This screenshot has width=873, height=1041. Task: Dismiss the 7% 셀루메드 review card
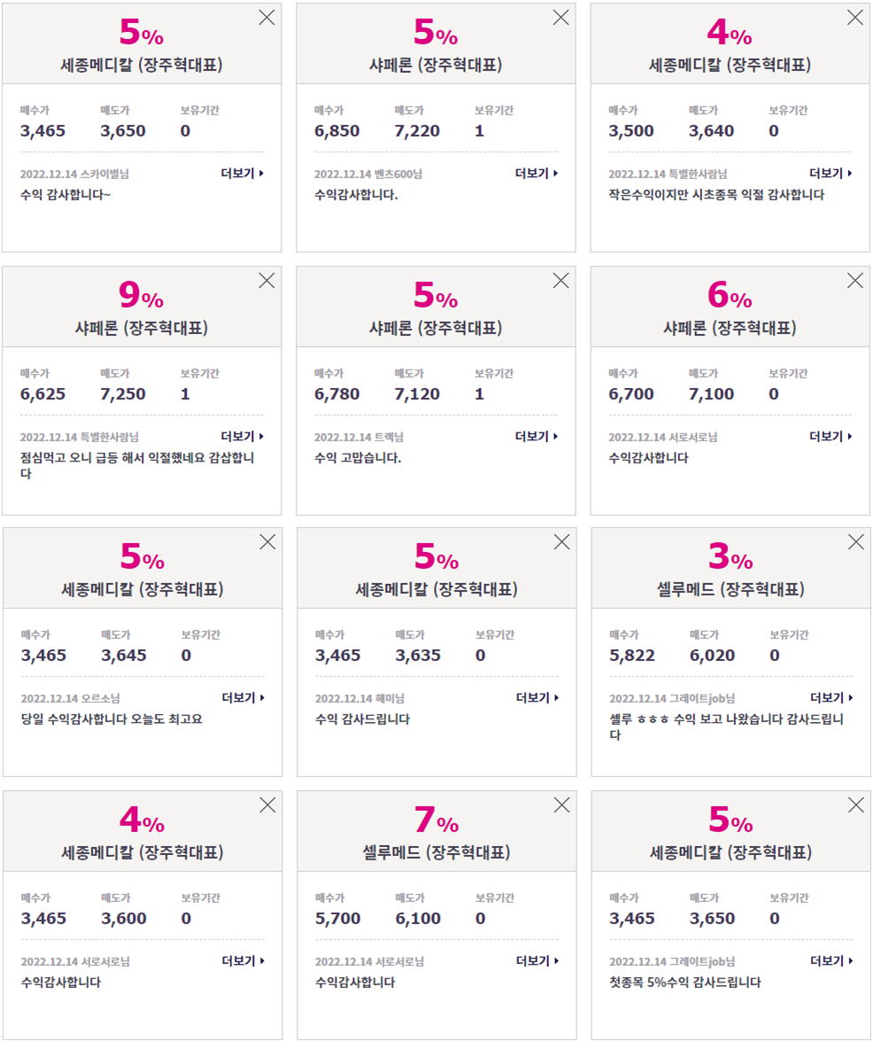point(562,805)
